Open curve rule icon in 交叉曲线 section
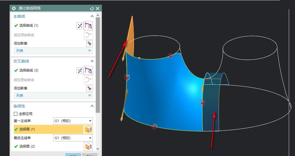 88,71
